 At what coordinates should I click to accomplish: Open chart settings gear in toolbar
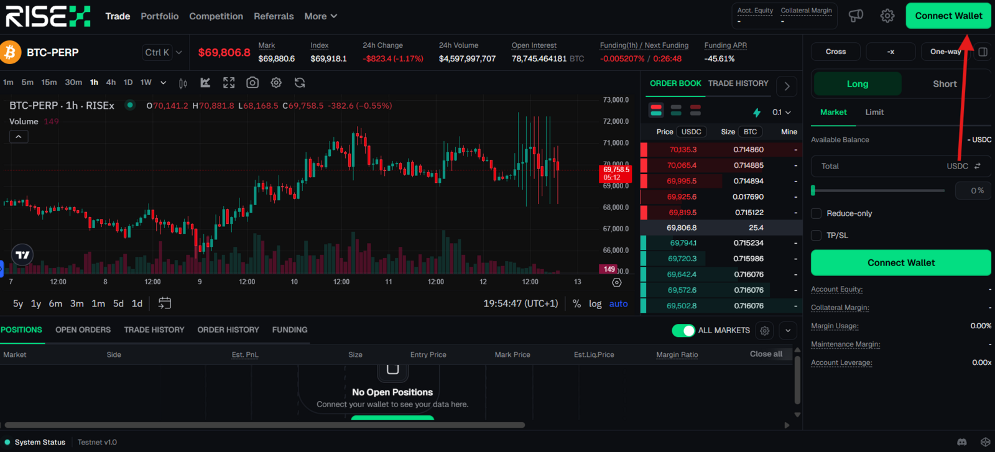point(276,83)
